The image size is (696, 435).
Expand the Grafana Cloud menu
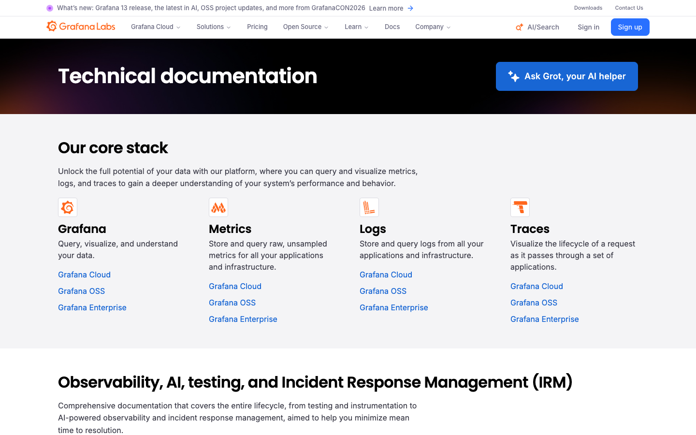coord(156,27)
